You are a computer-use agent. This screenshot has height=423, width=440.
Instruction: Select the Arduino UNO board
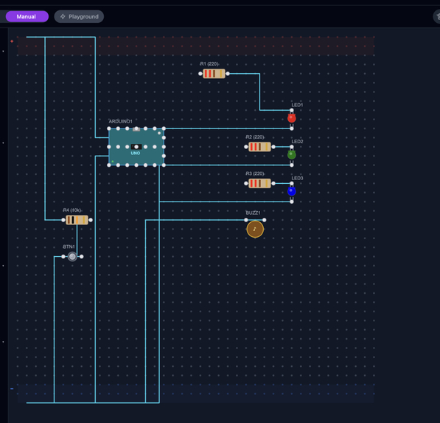(136, 147)
